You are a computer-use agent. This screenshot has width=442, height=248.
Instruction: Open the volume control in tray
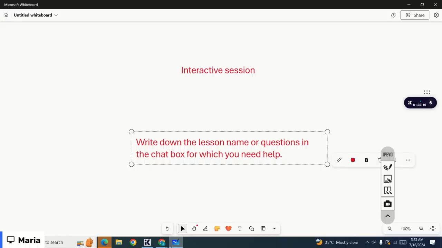coord(374,242)
